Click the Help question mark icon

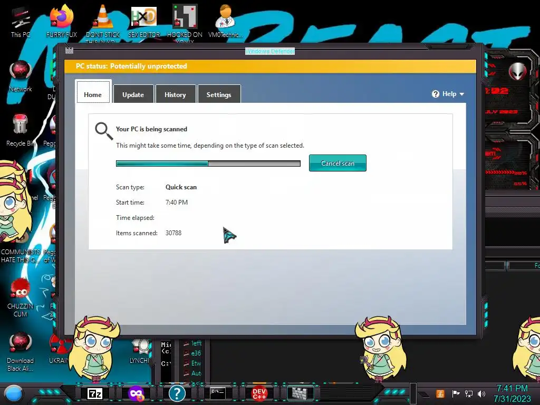pyautogui.click(x=435, y=94)
